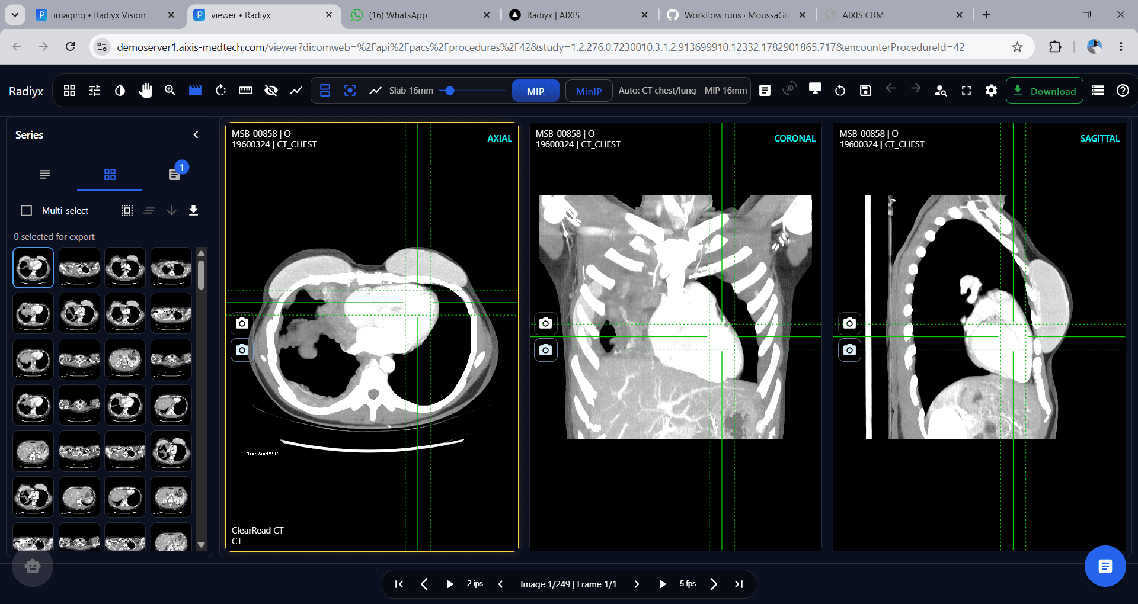Open the stacked rows list icon
Viewport: 1138px width, 604px height.
[1098, 91]
